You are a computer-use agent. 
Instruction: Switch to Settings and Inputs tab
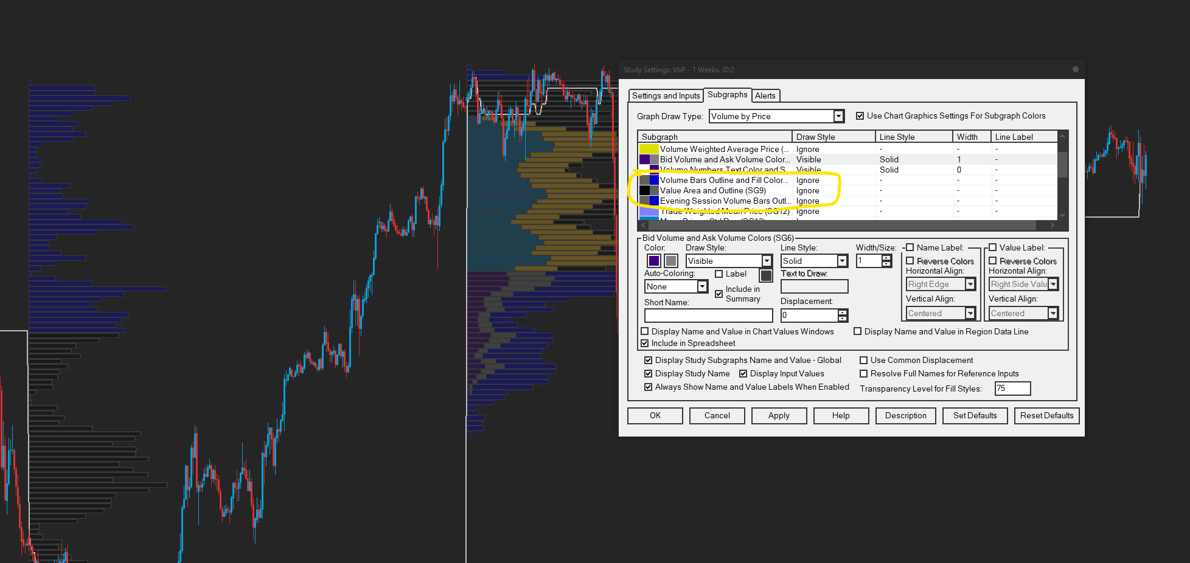click(666, 95)
